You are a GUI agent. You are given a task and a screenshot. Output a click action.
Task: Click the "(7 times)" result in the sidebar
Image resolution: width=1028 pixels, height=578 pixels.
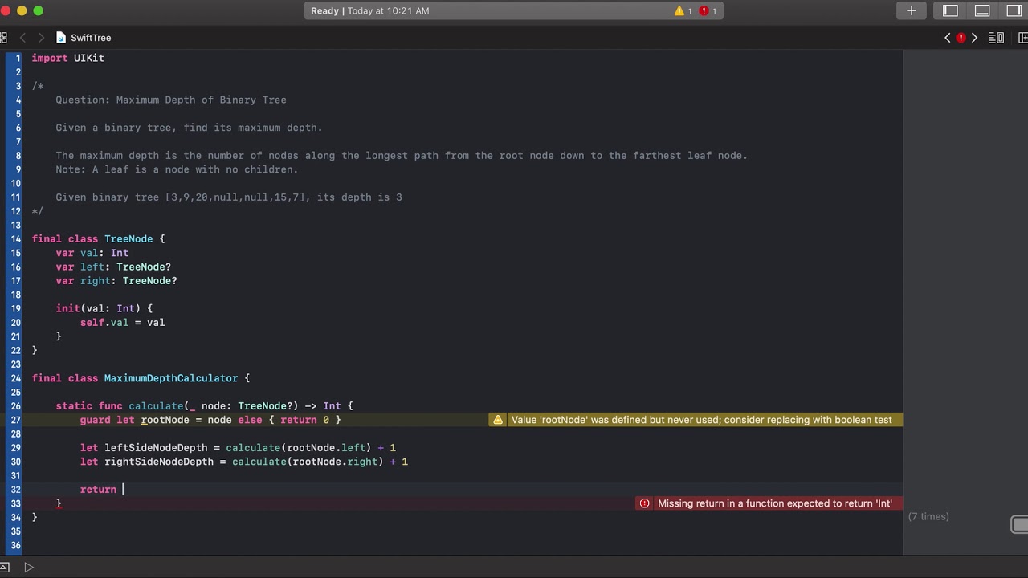[928, 516]
